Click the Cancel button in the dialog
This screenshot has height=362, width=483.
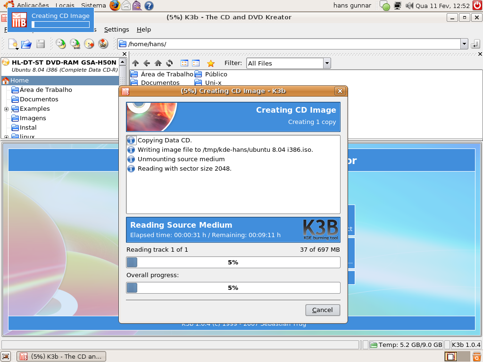[323, 310]
